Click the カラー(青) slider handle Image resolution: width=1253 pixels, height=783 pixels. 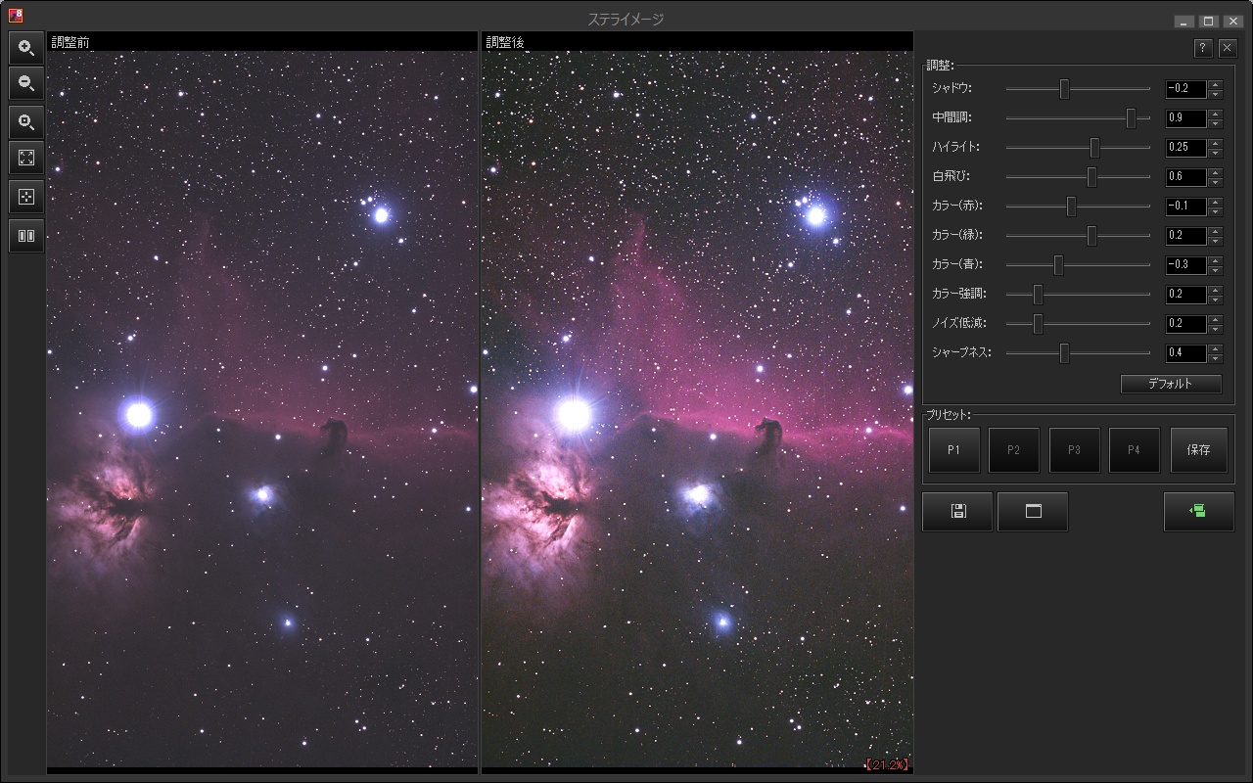click(x=1058, y=265)
